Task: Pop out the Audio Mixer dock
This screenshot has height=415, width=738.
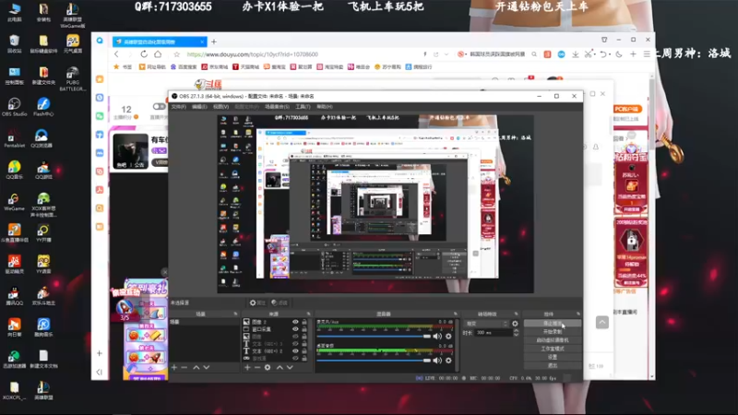Action: coord(455,314)
